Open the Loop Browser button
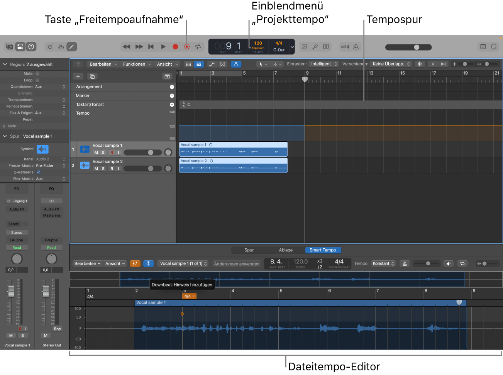This screenshot has width=503, height=375. pos(494,47)
